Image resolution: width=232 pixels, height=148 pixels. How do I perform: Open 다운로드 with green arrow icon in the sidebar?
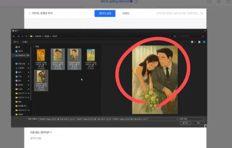coord(20,68)
